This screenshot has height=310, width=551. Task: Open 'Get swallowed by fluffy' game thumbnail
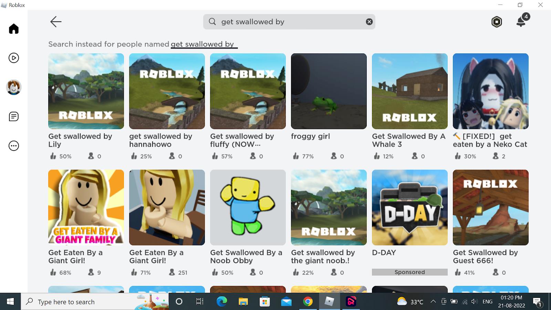click(248, 91)
